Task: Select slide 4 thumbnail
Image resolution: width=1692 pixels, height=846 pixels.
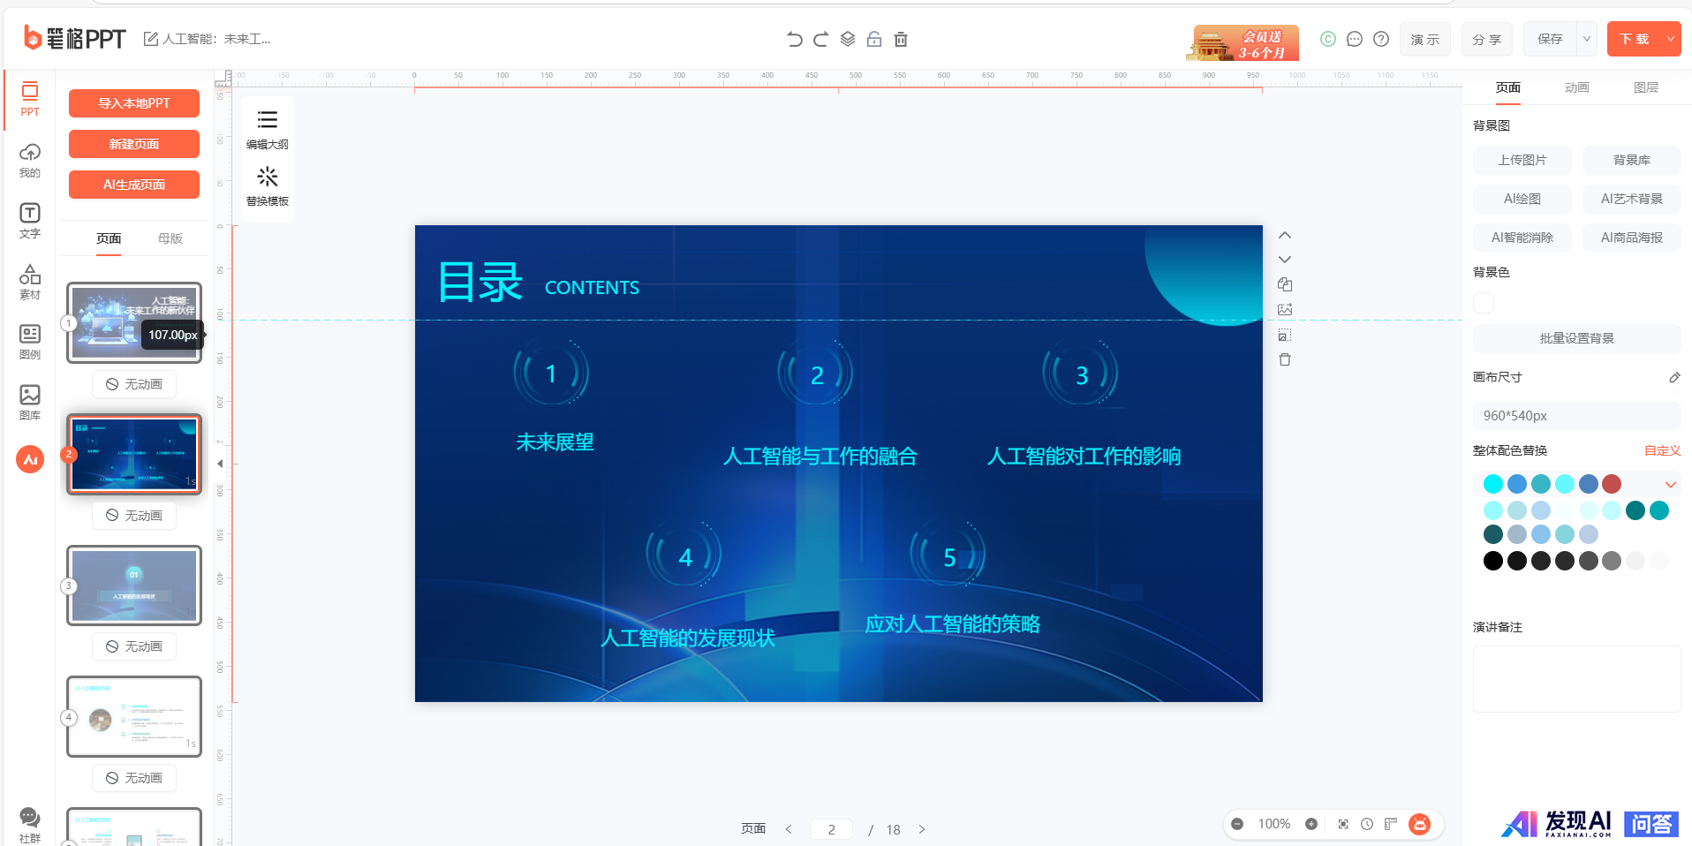Action: [x=134, y=716]
